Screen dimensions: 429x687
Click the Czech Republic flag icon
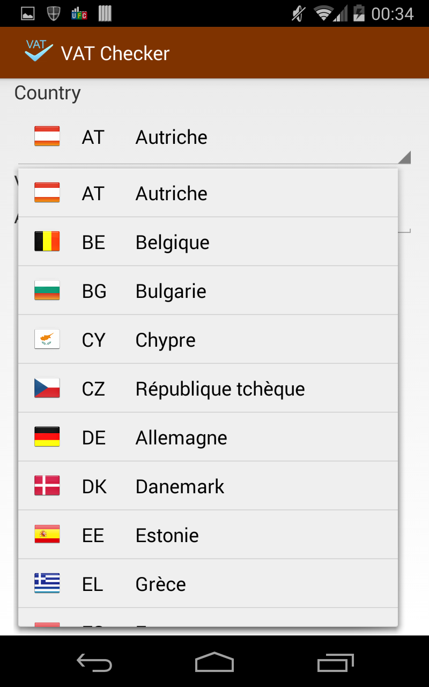point(47,388)
